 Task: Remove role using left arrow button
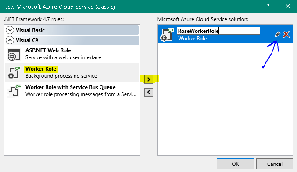[x=149, y=93]
